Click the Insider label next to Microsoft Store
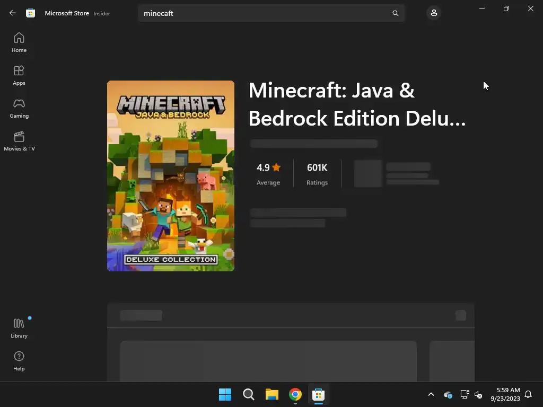Viewport: 543px width, 407px height. coord(102,13)
